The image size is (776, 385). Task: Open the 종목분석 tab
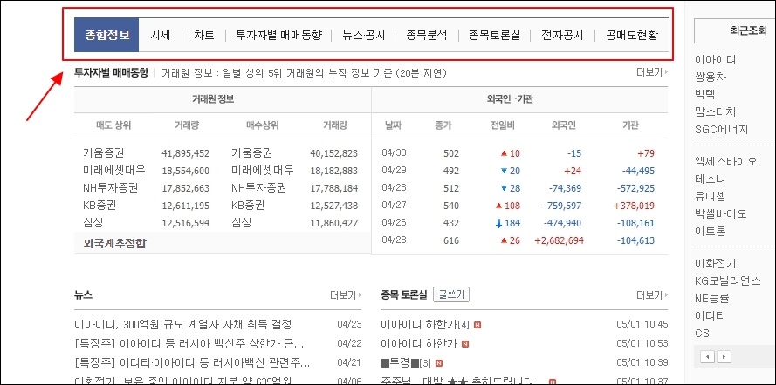point(427,35)
